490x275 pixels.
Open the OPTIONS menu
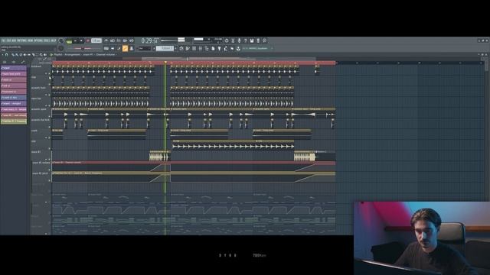point(38,40)
